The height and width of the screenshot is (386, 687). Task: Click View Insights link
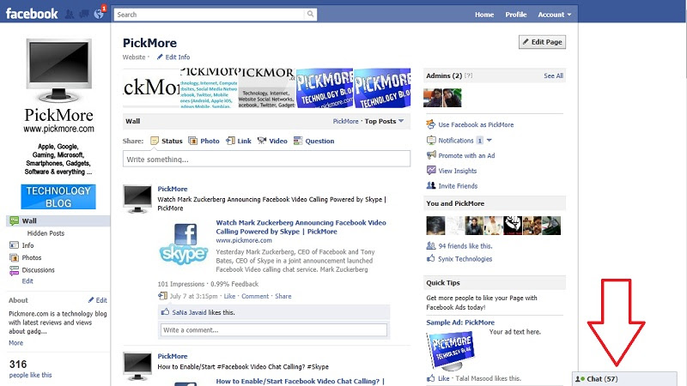(458, 171)
